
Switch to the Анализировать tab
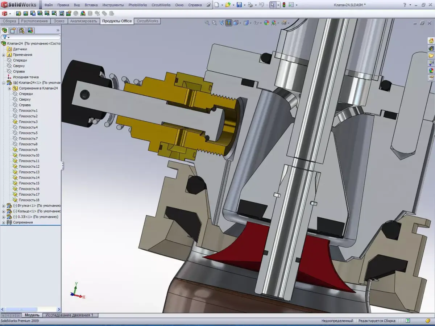tap(84, 21)
